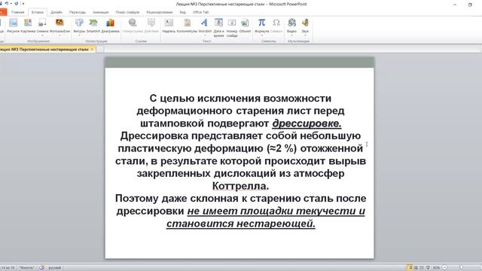This screenshot has width=482, height=271.
Task: Redo the last action
Action: (17, 3)
